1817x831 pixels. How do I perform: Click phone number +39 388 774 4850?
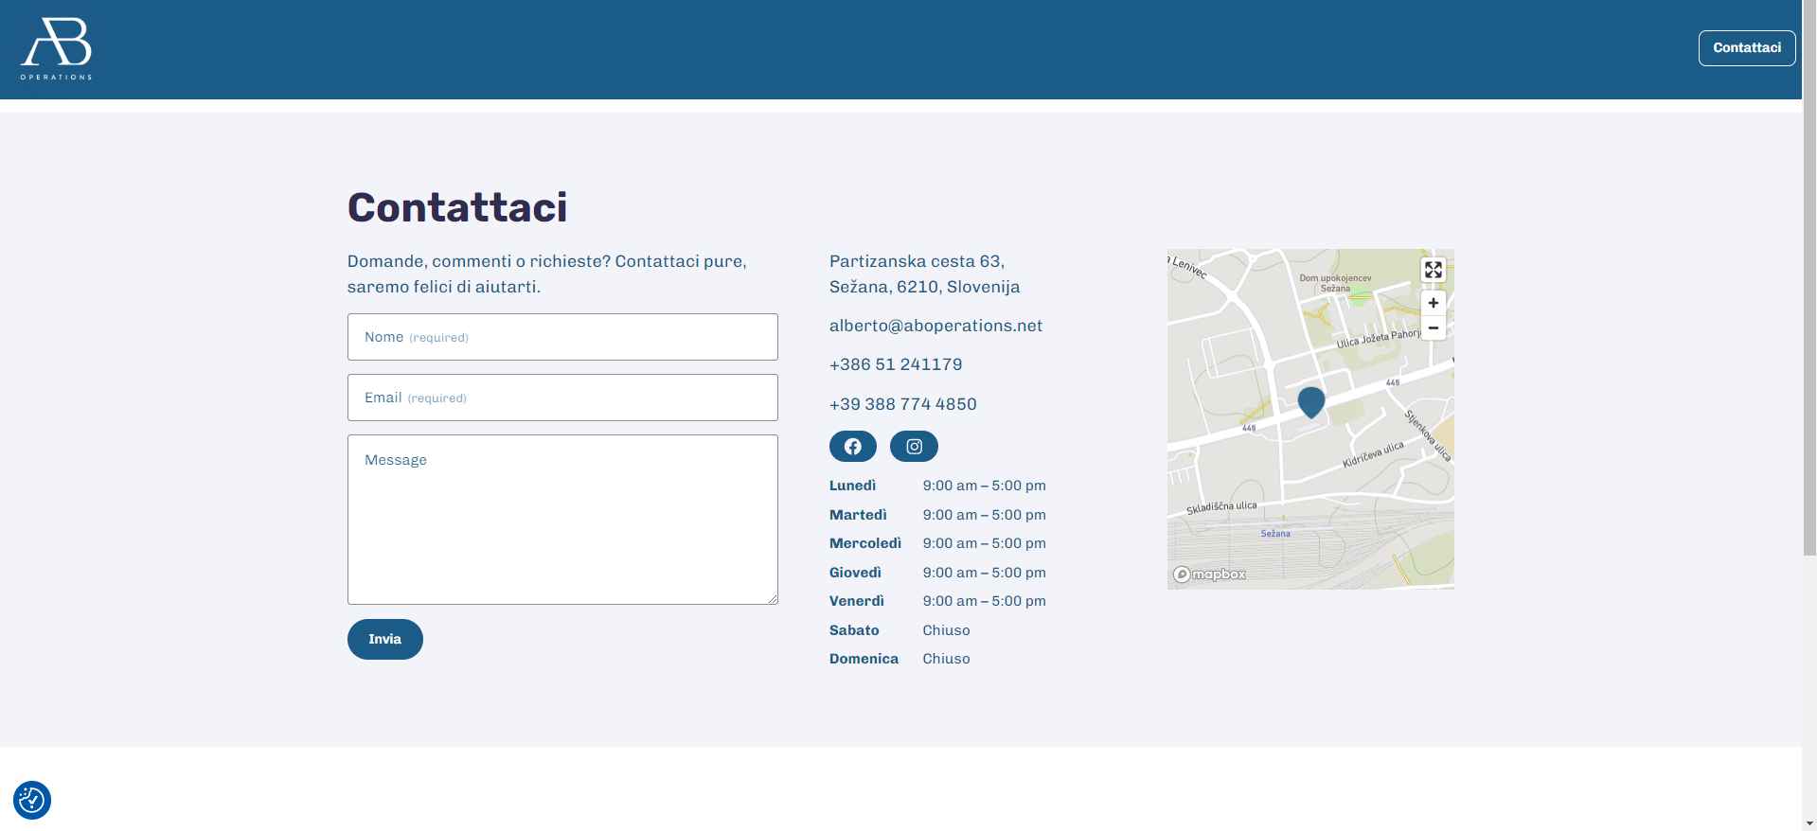[x=902, y=404]
